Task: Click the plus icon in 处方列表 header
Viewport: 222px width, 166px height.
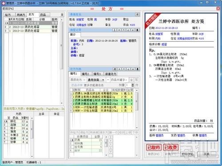Action: pyautogui.click(x=119, y=69)
